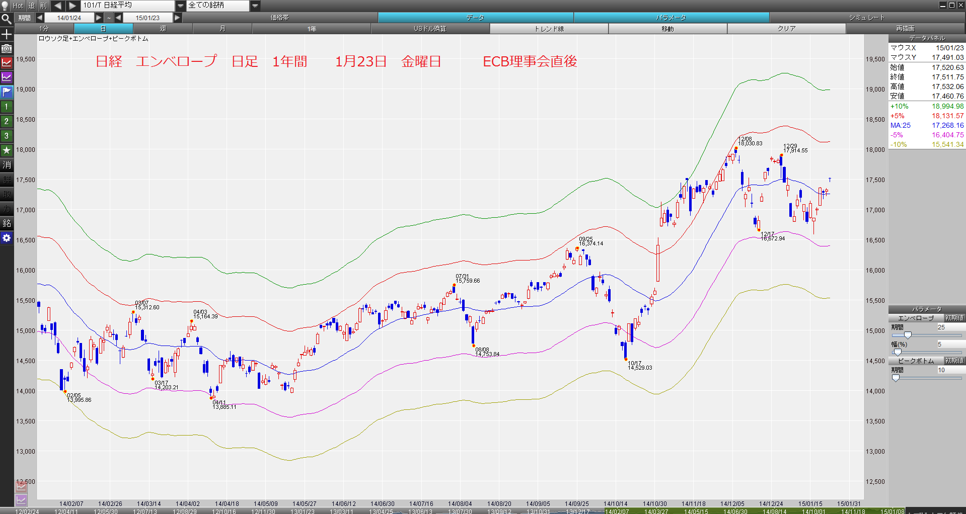
Task: Open the 全ての銘柄 filter dropdown
Action: [255, 6]
